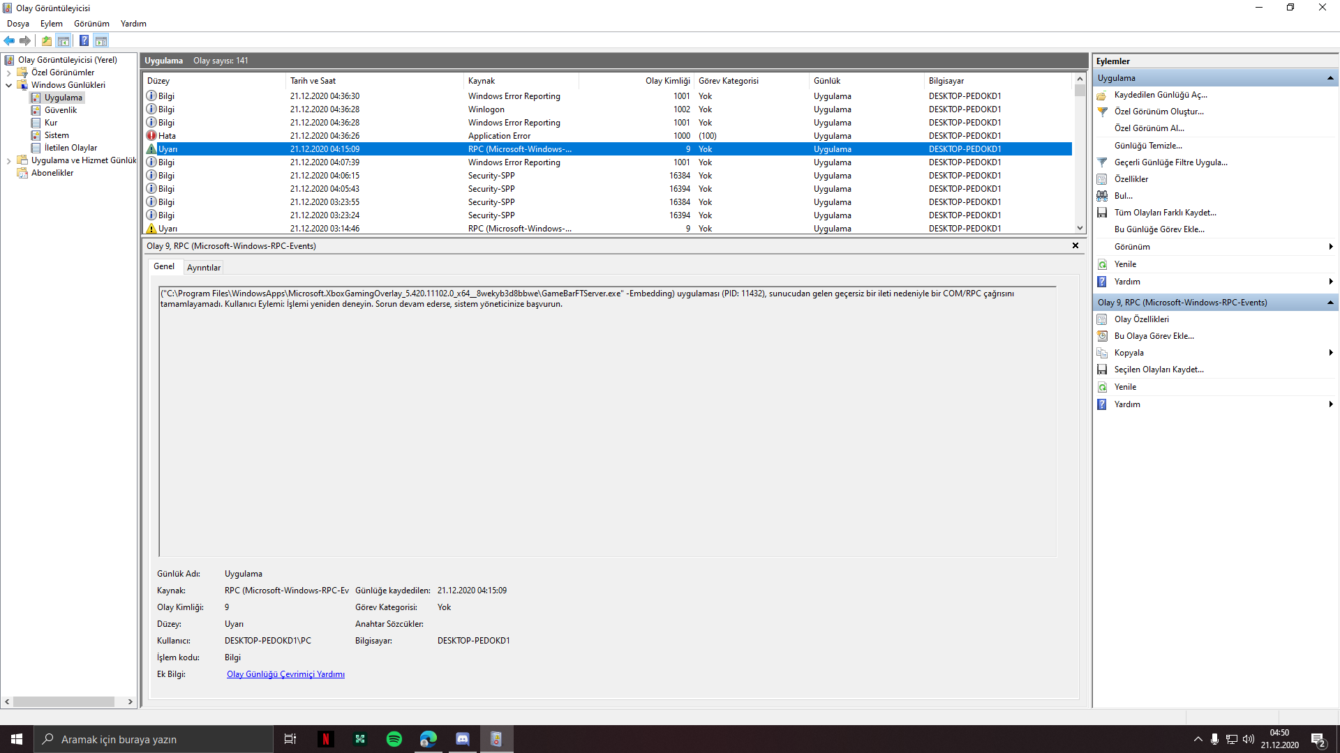Click the back arrow toolbar icon

point(9,40)
